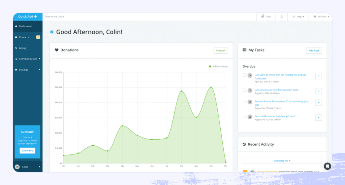345x185 pixels.
Task: Click View All in Donations panel
Action: 220,50
